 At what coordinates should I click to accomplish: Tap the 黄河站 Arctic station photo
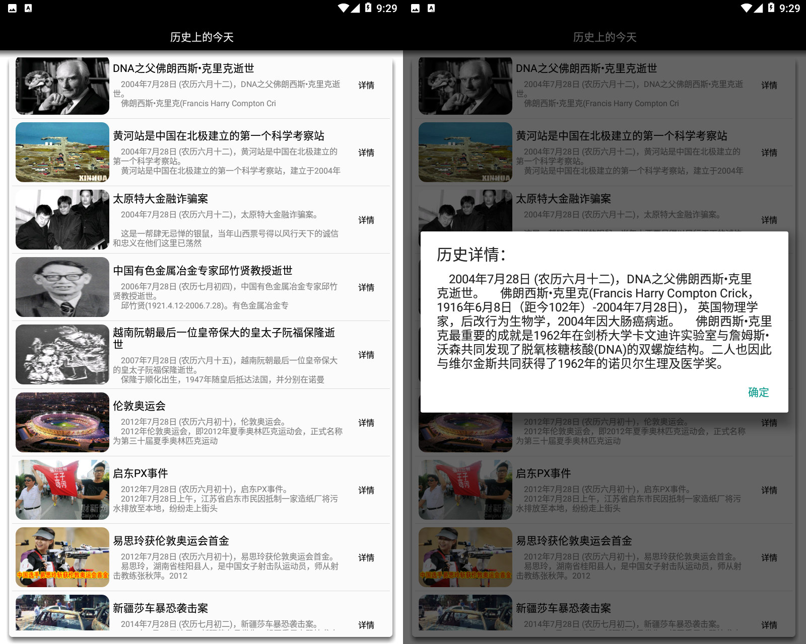(x=61, y=152)
